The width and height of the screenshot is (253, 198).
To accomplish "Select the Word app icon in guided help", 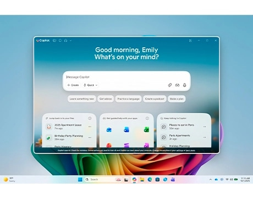I will (x=127, y=130).
